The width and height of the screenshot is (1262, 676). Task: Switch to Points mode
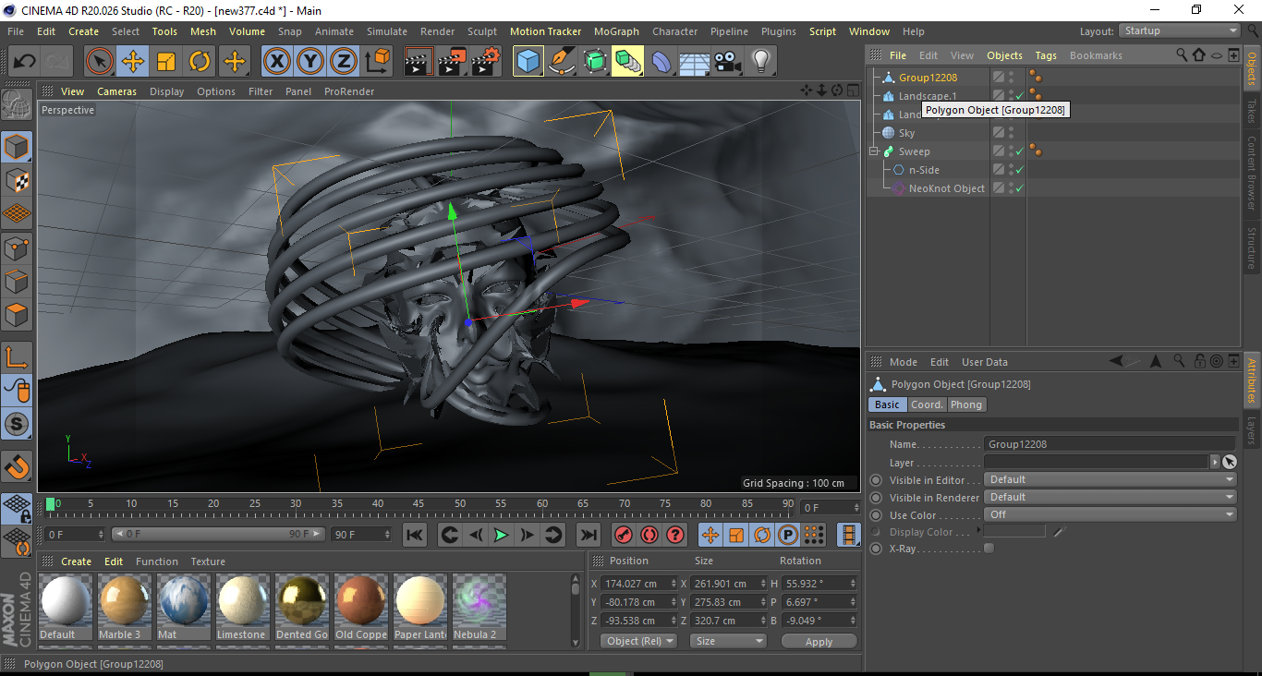pos(17,247)
